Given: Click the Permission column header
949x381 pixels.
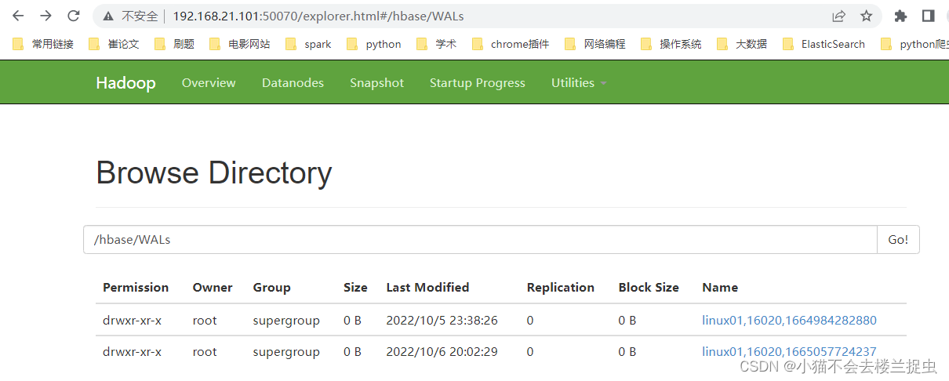Looking at the screenshot, I should click(x=136, y=287).
